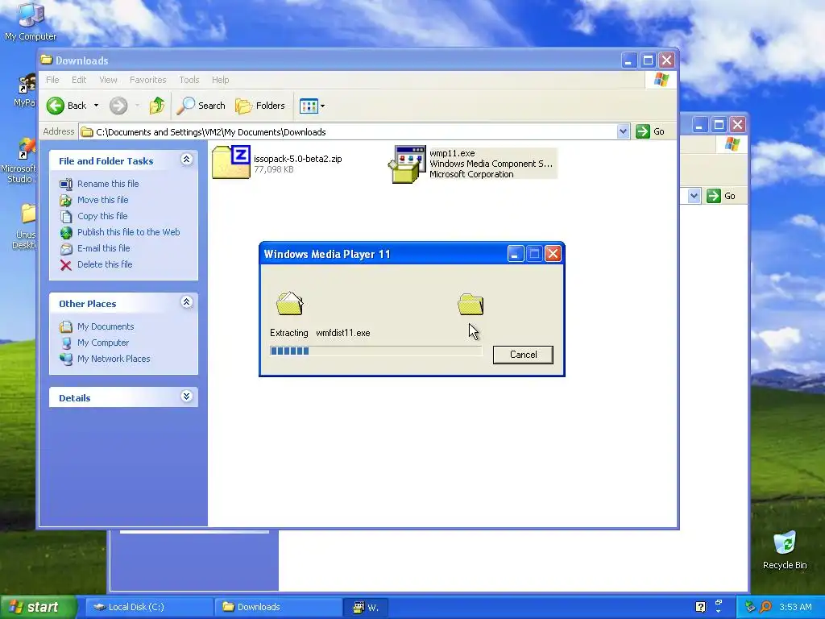The image size is (825, 619).
Task: Collapse the Other Places panel
Action: pos(186,302)
